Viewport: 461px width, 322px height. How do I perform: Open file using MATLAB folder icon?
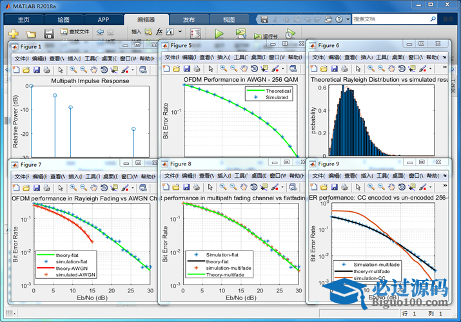coord(31,34)
